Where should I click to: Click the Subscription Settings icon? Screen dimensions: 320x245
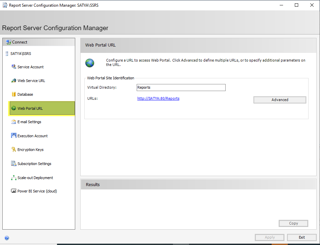tap(13, 164)
